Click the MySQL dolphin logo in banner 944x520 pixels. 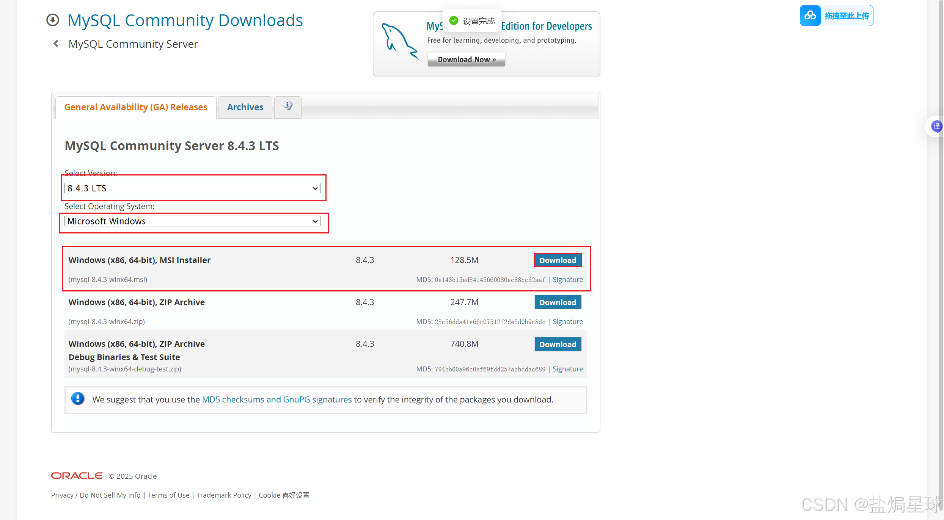coord(399,41)
